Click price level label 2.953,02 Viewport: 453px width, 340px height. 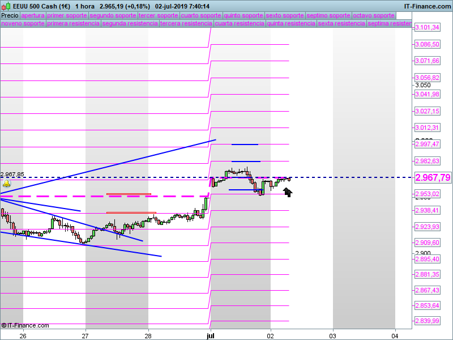pyautogui.click(x=427, y=194)
